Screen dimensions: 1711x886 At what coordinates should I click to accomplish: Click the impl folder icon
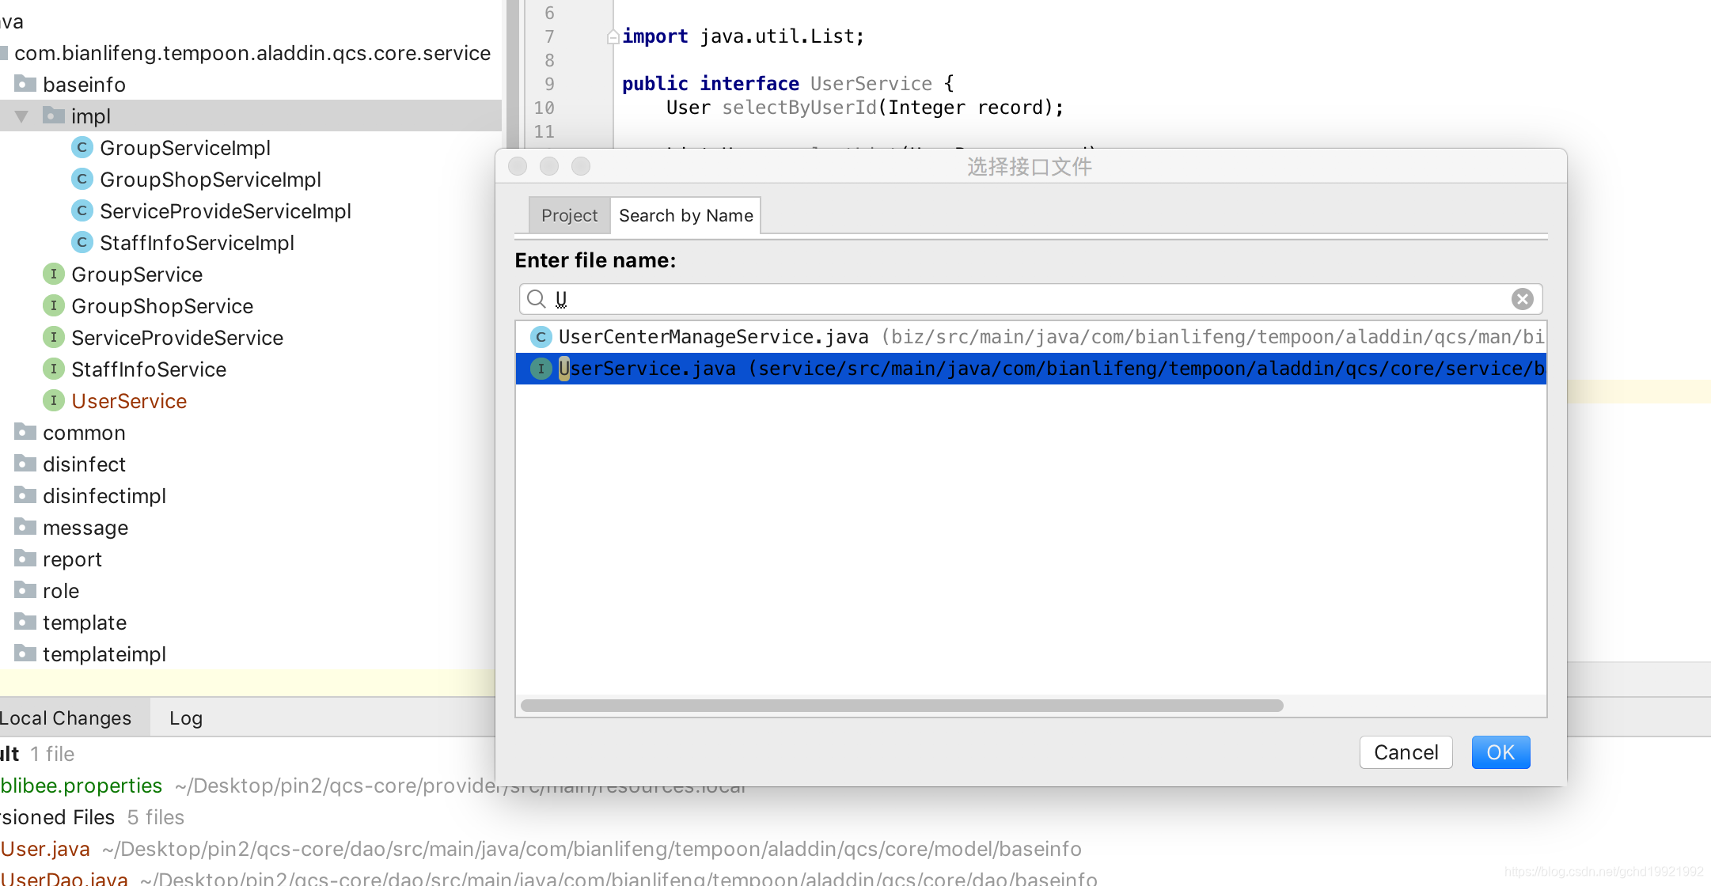pyautogui.click(x=53, y=115)
